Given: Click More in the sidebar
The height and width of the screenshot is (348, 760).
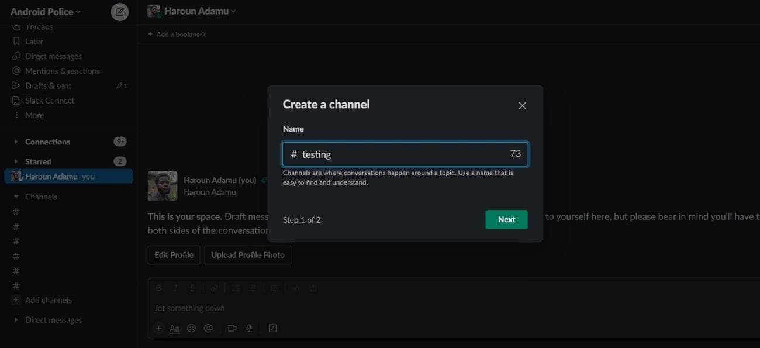Looking at the screenshot, I should click(34, 115).
